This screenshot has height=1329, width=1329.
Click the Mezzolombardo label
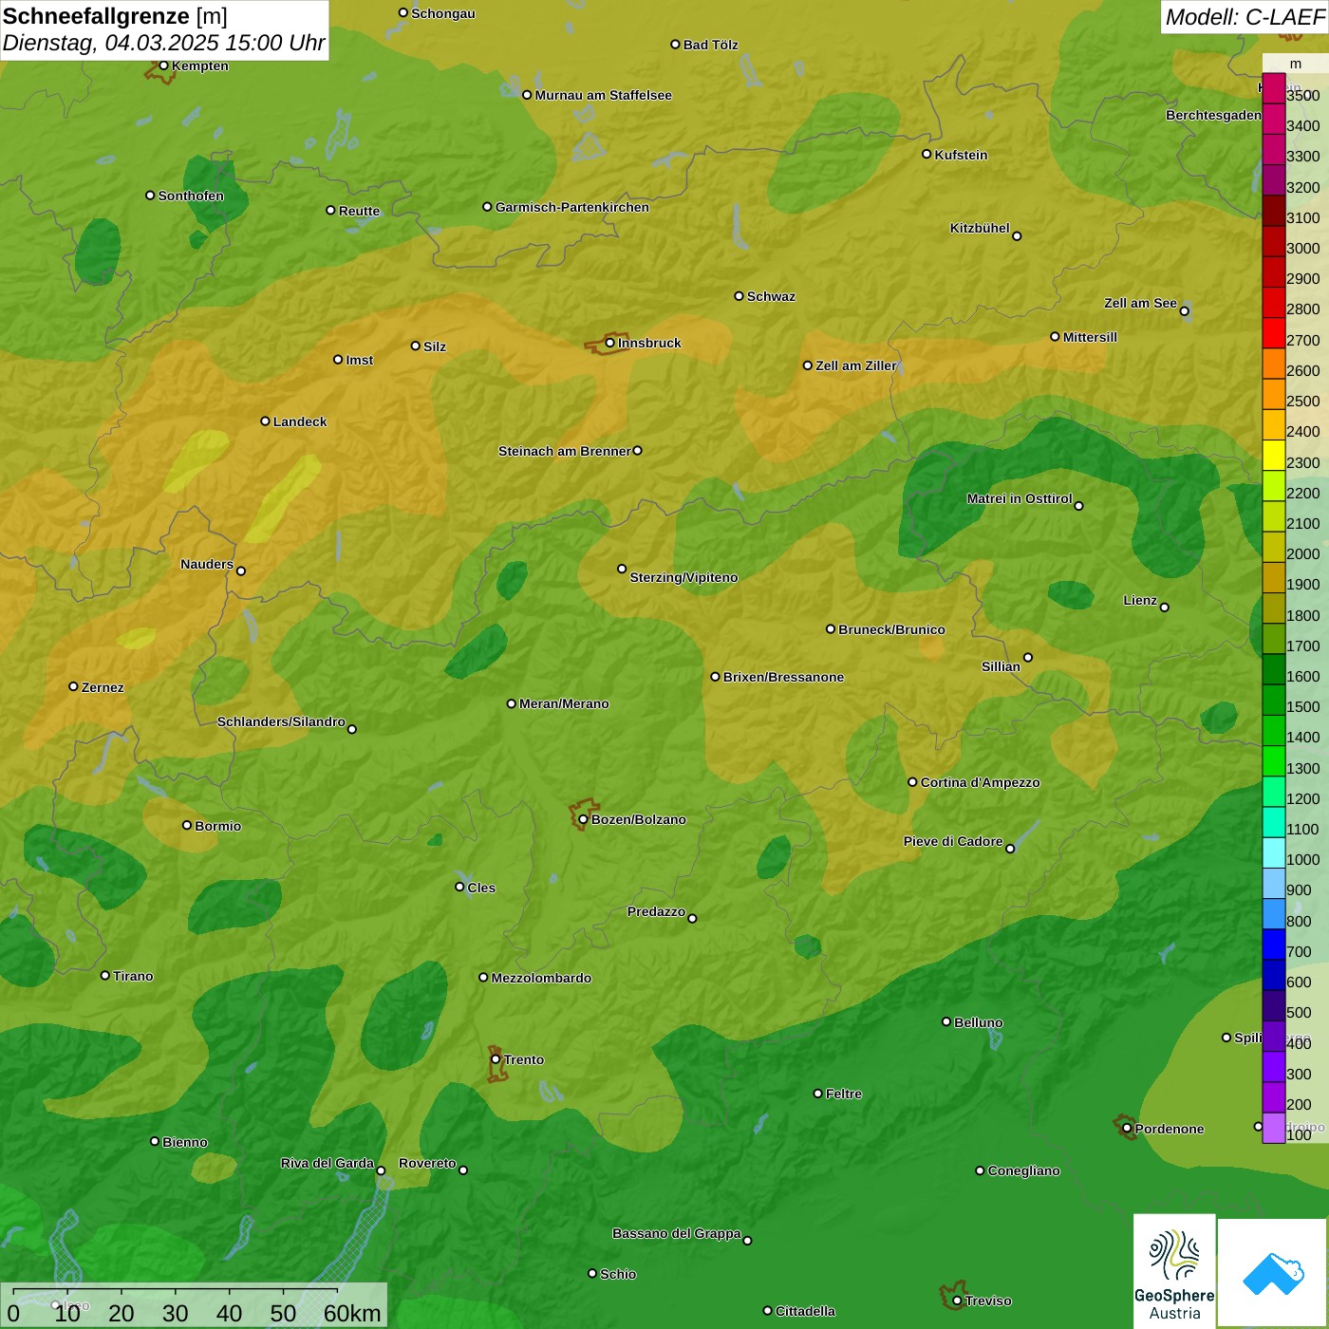(541, 978)
